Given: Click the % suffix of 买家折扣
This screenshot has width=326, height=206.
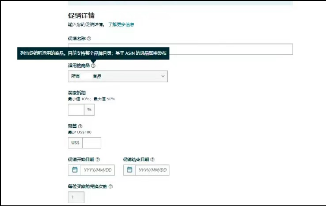Looking at the screenshot, I should pyautogui.click(x=89, y=110).
